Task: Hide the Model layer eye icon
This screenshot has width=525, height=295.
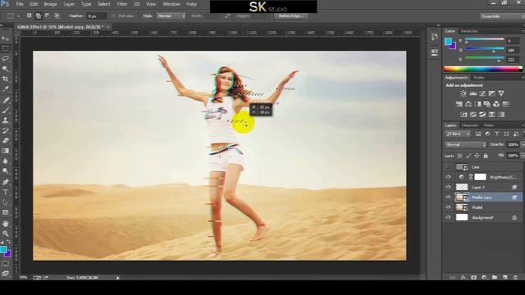Action: pyautogui.click(x=449, y=207)
